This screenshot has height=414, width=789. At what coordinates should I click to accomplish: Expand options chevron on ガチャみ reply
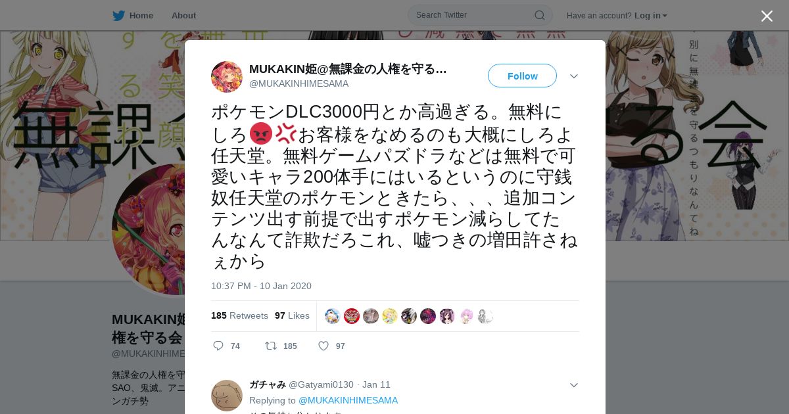(x=574, y=385)
